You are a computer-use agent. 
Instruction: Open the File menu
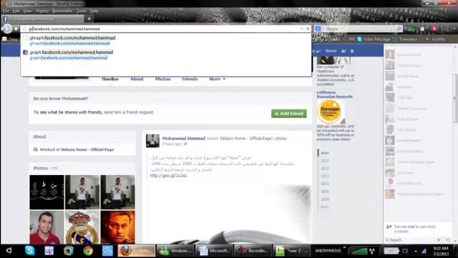coord(6,11)
